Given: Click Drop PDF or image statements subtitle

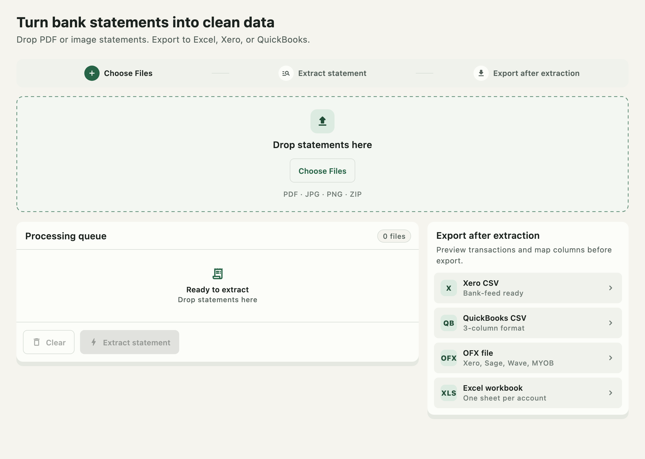Looking at the screenshot, I should pyautogui.click(x=163, y=40).
